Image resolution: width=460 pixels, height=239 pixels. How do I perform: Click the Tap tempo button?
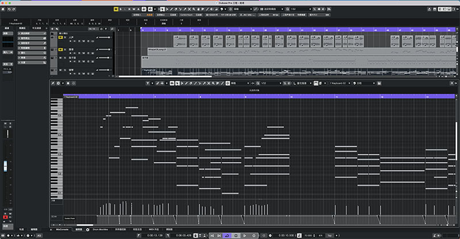point(329,236)
